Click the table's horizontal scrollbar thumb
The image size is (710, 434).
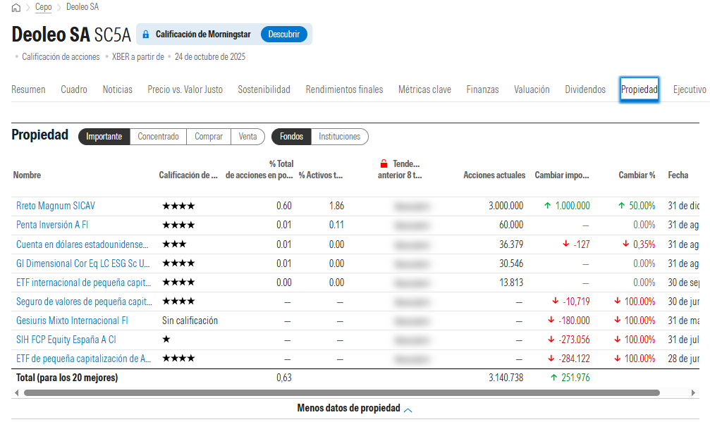342,393
